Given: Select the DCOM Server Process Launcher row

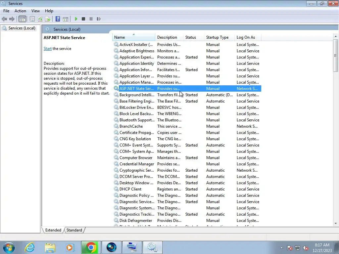Looking at the screenshot, I should click(x=187, y=177).
